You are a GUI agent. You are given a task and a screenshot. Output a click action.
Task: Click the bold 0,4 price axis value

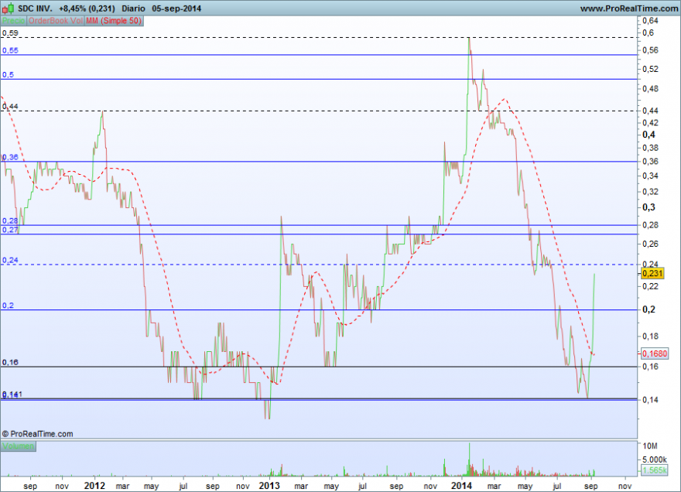648,135
